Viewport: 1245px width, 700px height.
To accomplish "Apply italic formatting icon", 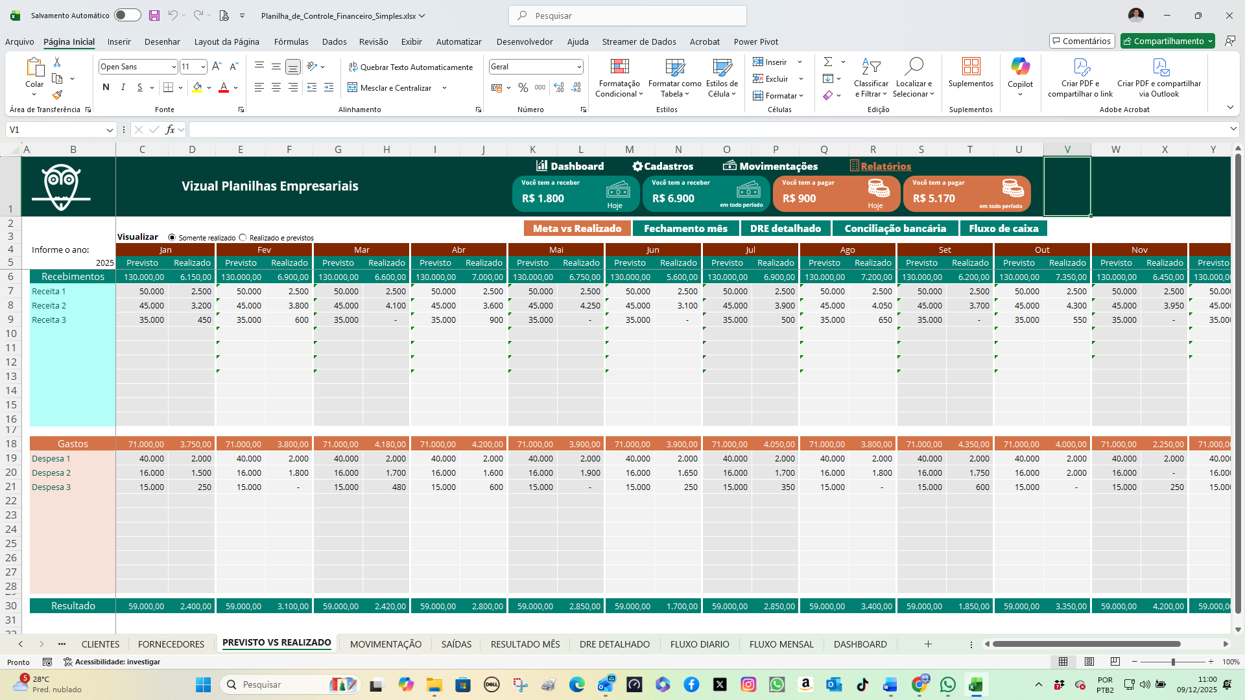I will 123,87.
